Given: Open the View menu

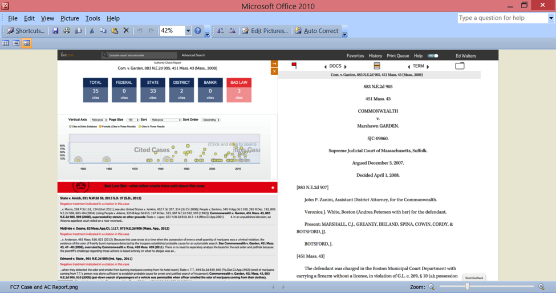Looking at the screenshot, I should coord(47,18).
